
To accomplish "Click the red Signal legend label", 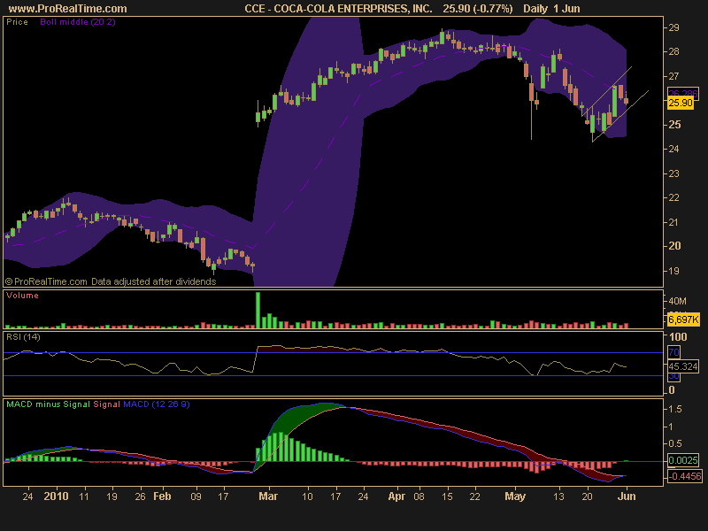I will point(106,404).
